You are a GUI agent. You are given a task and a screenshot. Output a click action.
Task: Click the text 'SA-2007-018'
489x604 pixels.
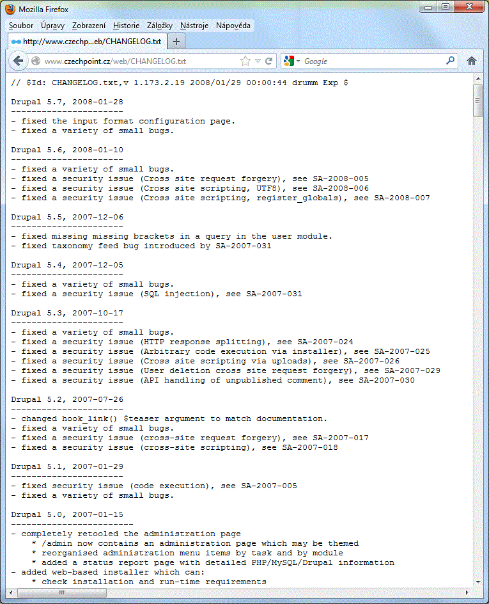pyautogui.click(x=310, y=448)
